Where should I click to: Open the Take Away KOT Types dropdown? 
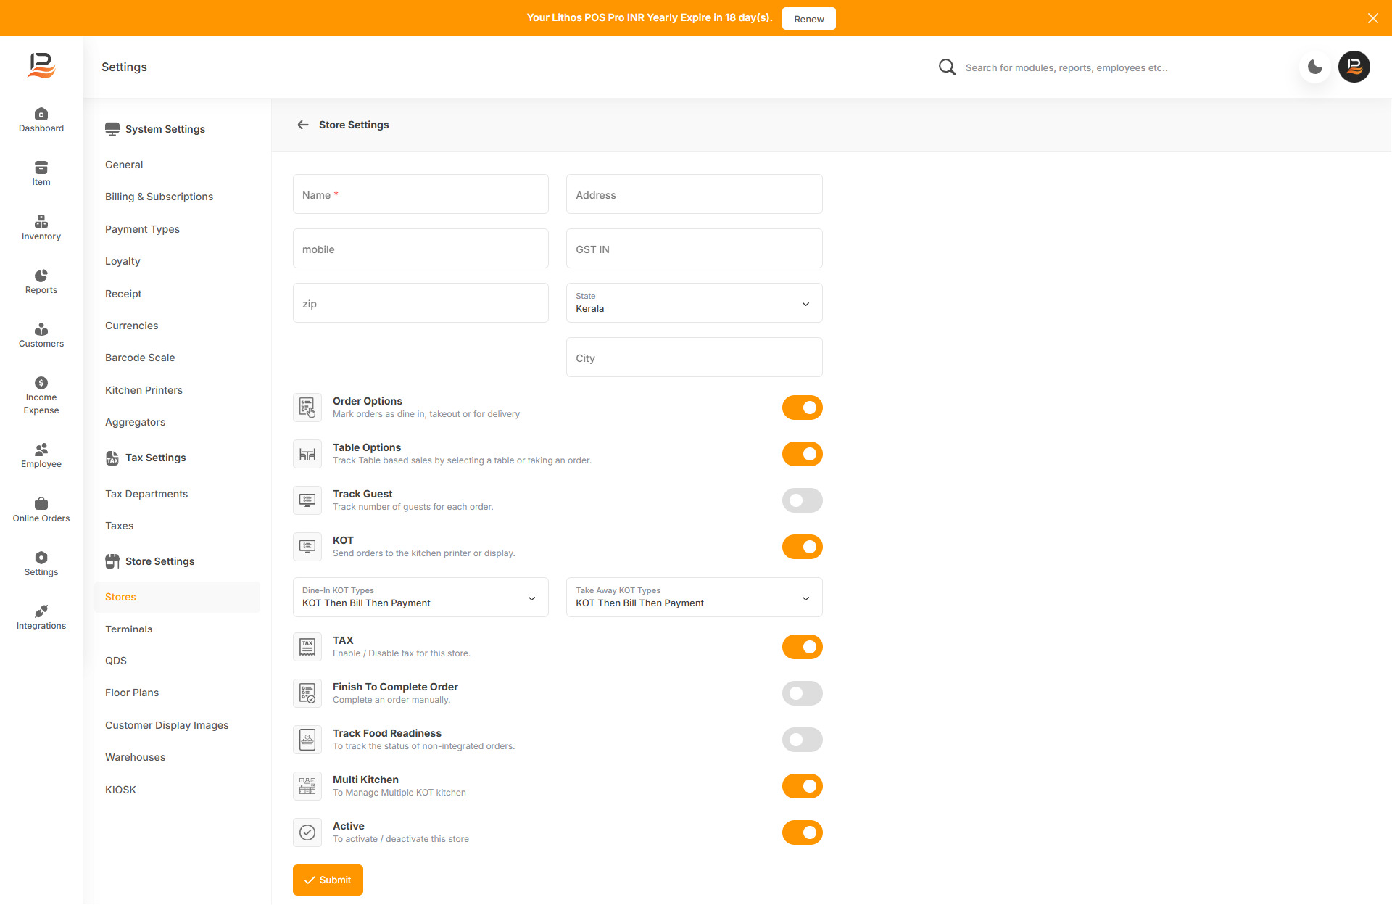pos(694,598)
